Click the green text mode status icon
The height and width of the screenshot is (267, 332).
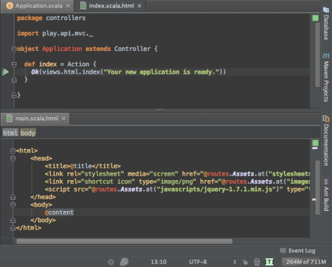click(x=270, y=262)
